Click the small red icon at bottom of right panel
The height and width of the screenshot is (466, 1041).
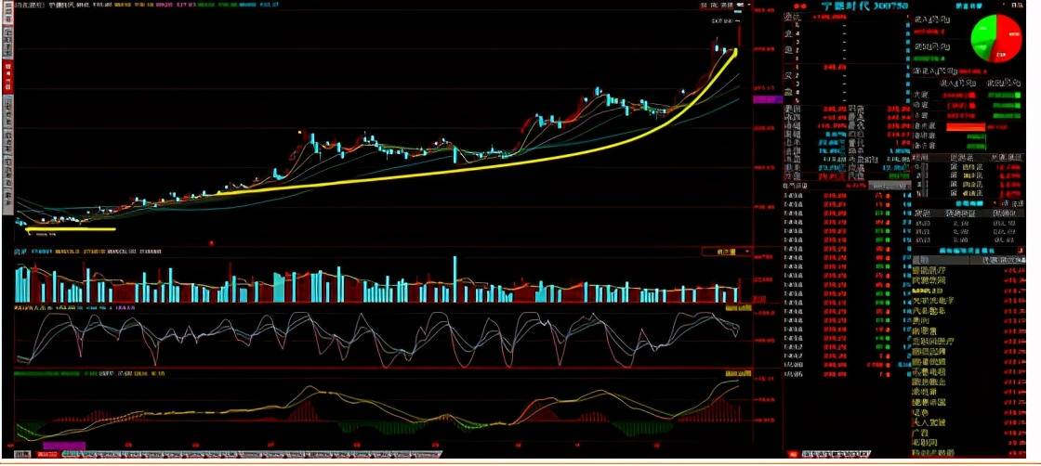pos(792,454)
